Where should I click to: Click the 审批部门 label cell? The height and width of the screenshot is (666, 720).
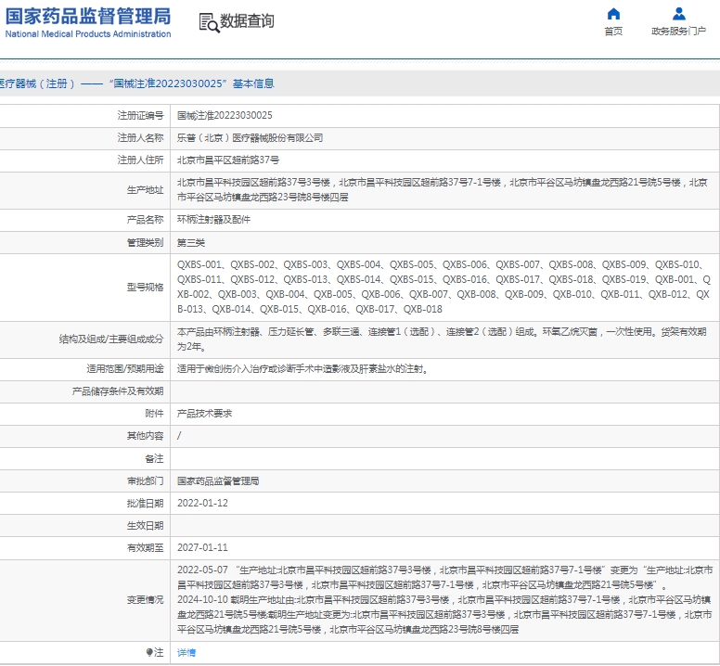point(85,480)
